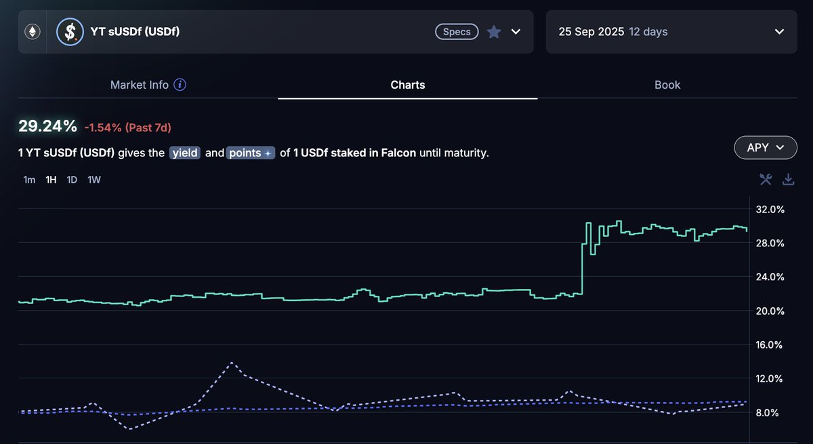Click the Ethereum network icon
Viewport: 813px width, 444px height.
[x=32, y=31]
